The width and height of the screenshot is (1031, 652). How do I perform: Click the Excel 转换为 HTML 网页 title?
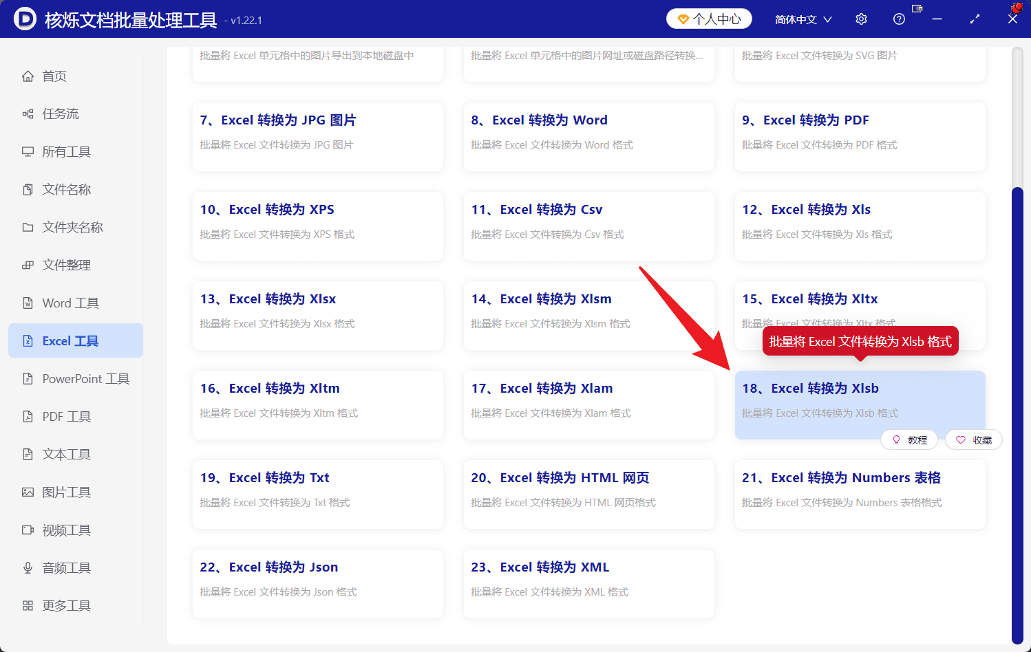pos(560,478)
